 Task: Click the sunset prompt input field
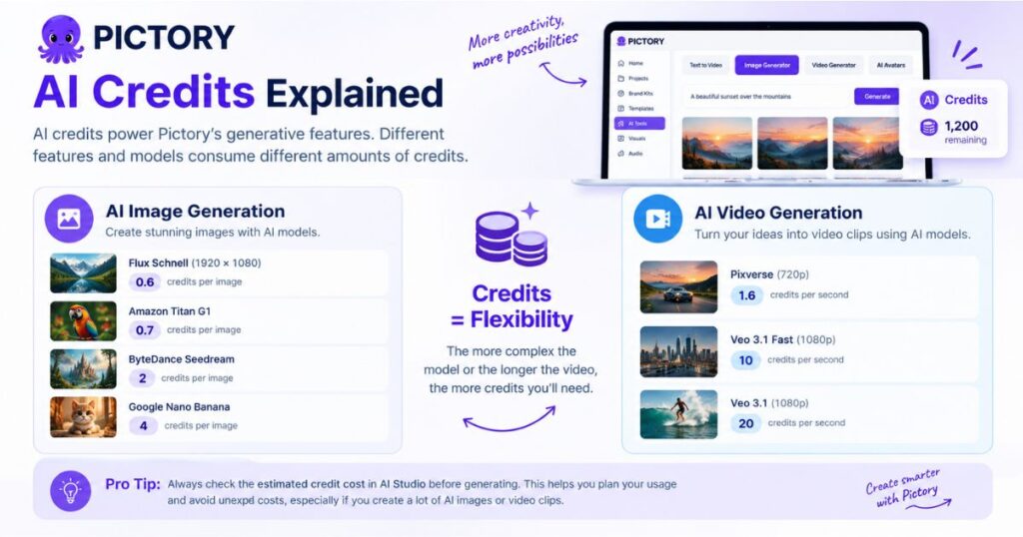coord(766,97)
